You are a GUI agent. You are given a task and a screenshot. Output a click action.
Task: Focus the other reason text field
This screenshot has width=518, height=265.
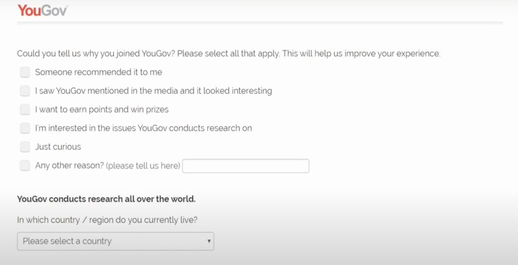click(x=246, y=166)
